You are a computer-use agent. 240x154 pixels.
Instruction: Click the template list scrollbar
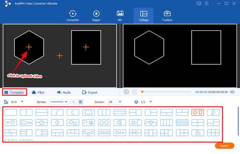(x=238, y=121)
